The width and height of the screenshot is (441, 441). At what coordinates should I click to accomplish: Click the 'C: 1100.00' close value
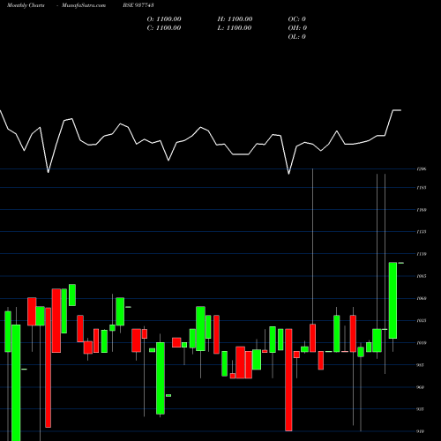[164, 28]
